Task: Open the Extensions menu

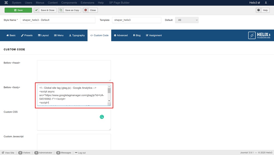Action: 87,3
